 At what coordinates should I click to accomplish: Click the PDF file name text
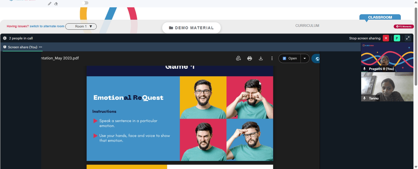coord(60,58)
